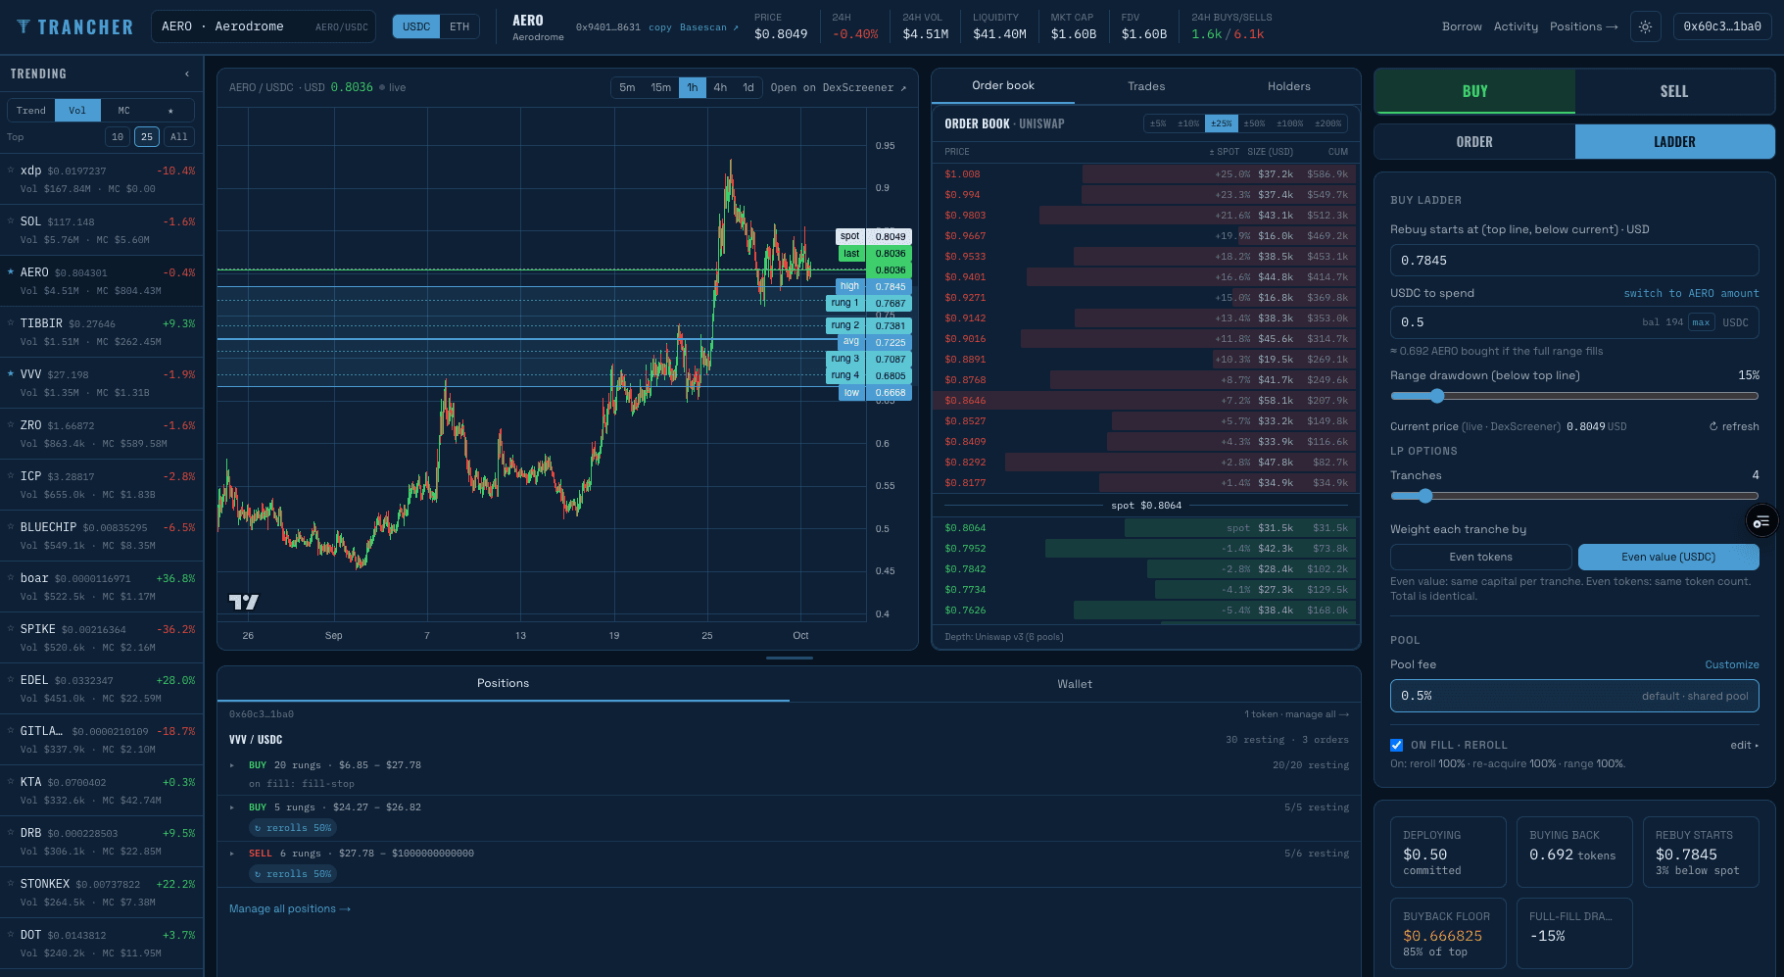Open the AERO Aerodrome token selector
Screen dimensions: 1784x977
click(x=265, y=26)
